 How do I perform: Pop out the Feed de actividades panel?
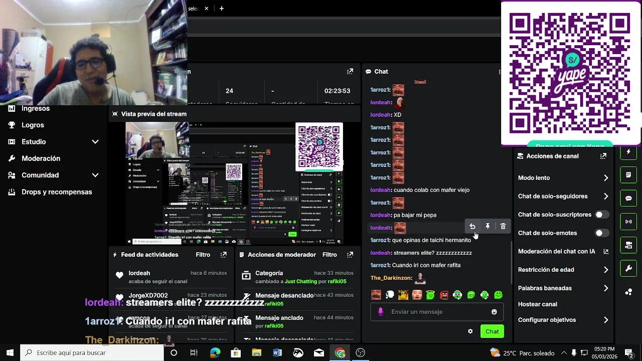pos(224,255)
